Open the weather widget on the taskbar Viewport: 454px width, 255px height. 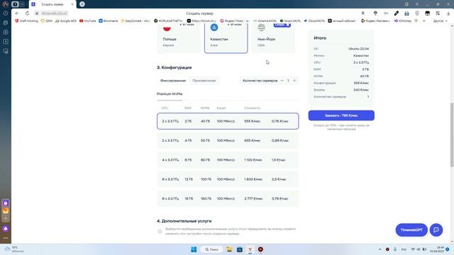tap(14, 249)
